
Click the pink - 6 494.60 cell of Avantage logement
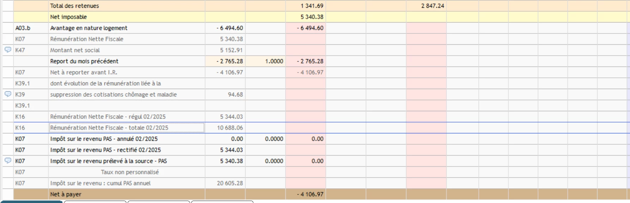[306, 28]
